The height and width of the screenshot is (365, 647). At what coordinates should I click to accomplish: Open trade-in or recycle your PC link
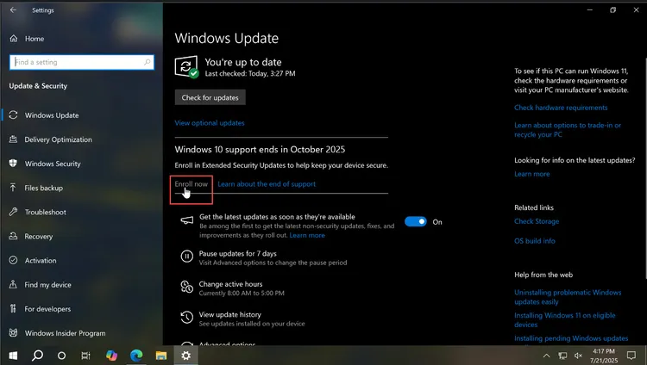click(568, 130)
